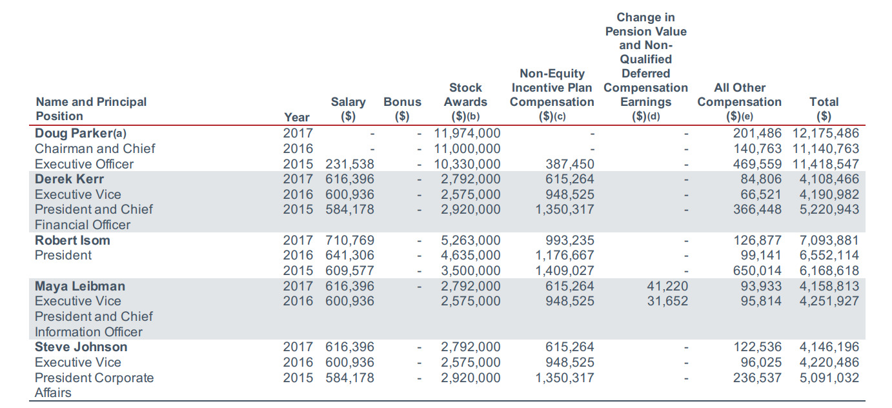
Task: Select the 650,014 other compensation value
Action: [x=757, y=271]
